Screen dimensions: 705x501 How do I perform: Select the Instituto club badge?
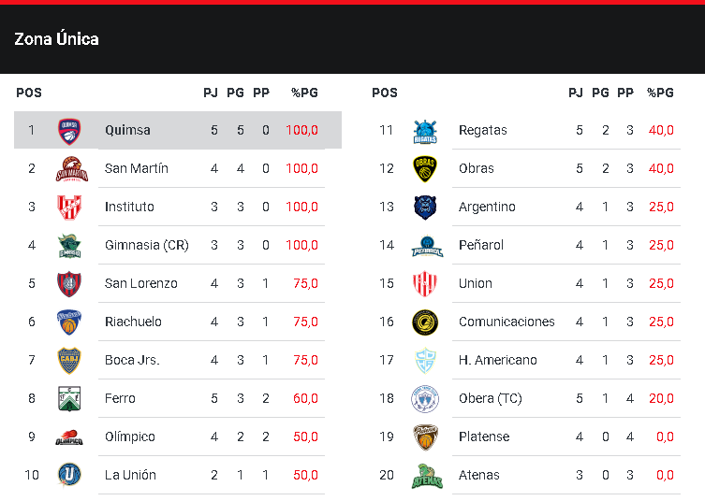pyautogui.click(x=69, y=207)
